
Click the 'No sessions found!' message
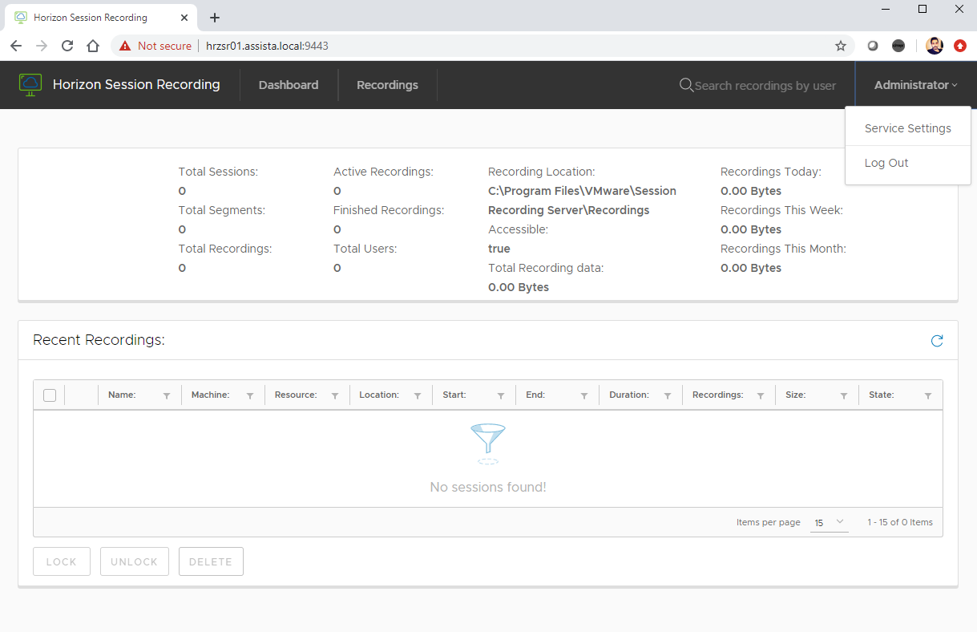click(488, 487)
